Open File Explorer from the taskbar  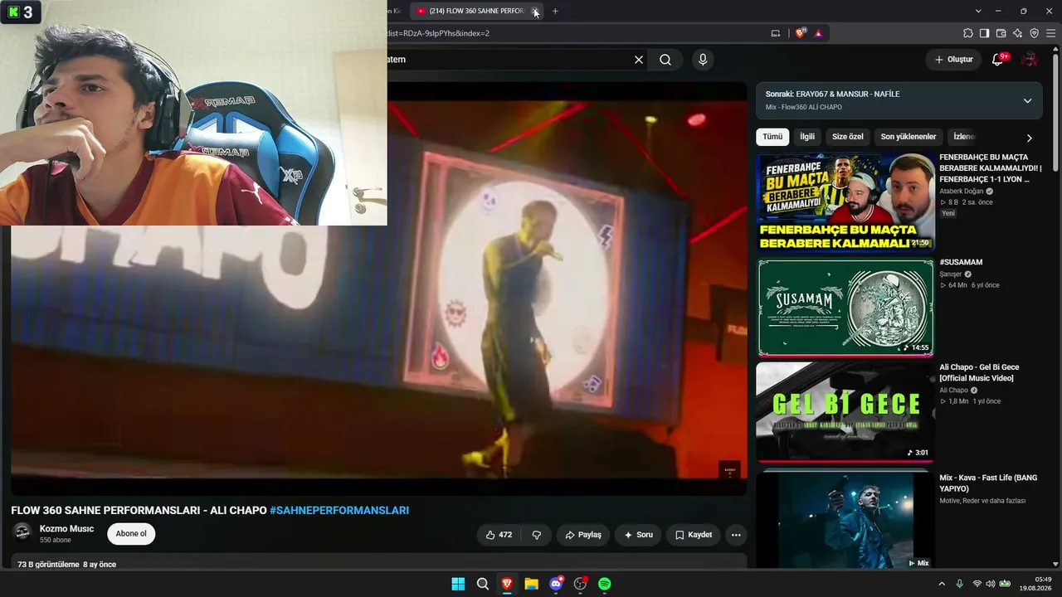[x=531, y=584]
